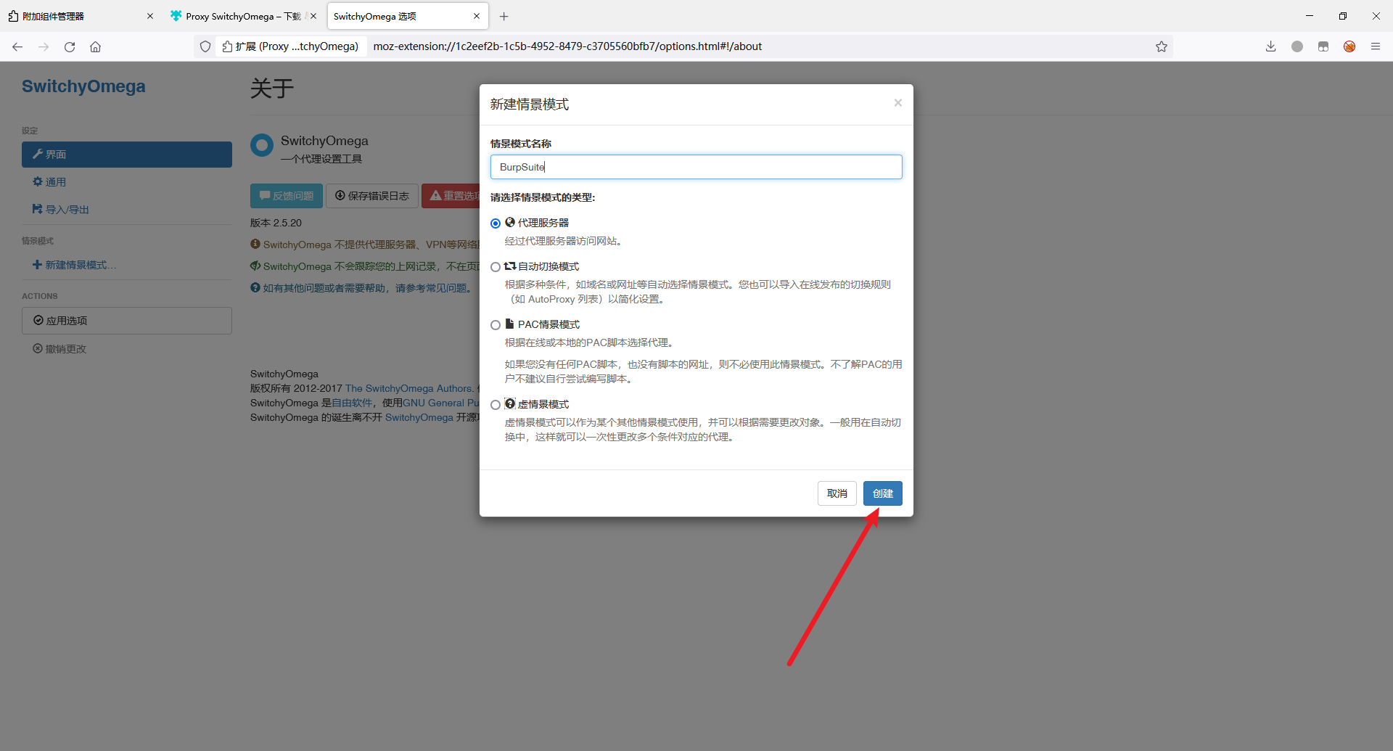
Task: Select the 代理服务器 profile type radio
Action: click(x=496, y=223)
